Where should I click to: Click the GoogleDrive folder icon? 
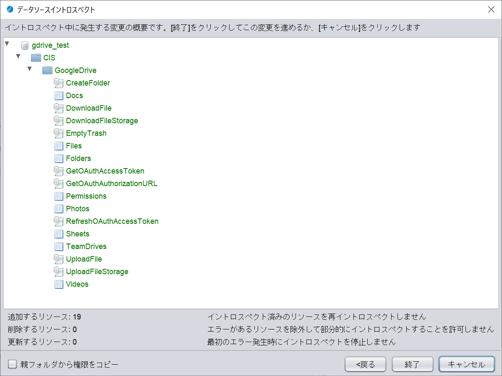47,70
